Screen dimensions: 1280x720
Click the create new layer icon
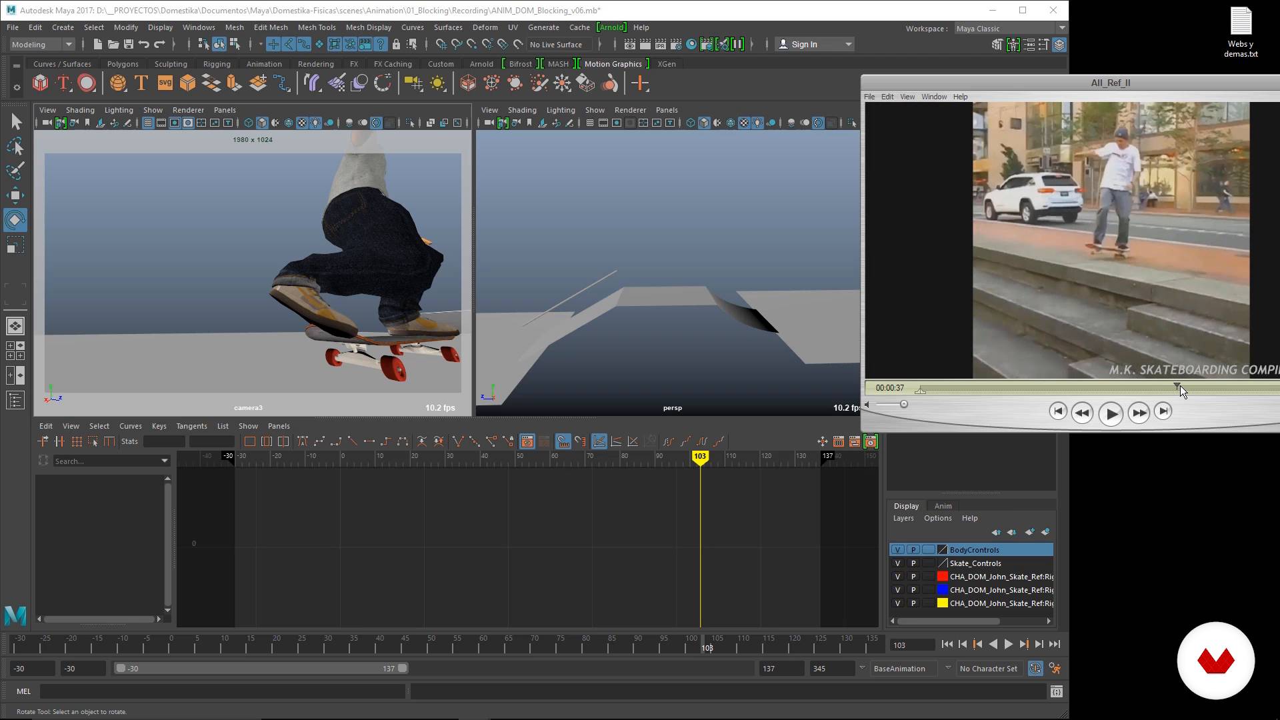tap(1029, 532)
